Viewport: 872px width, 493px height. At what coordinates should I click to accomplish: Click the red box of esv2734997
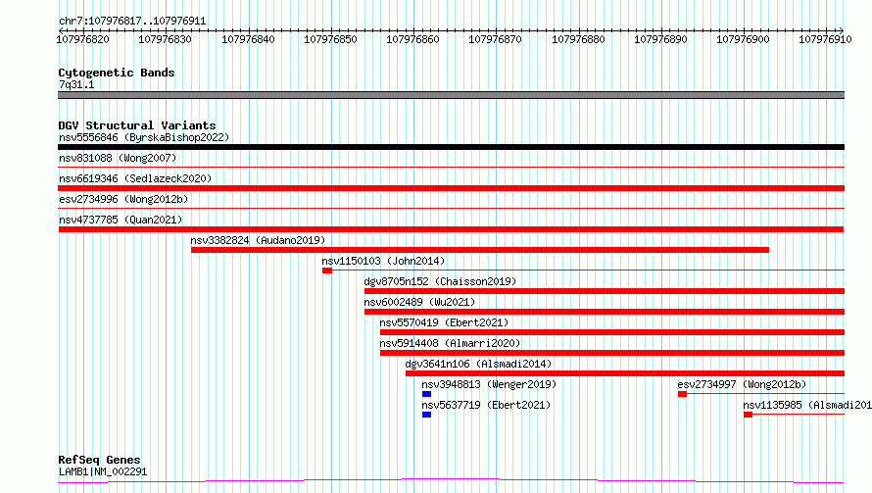(x=682, y=394)
